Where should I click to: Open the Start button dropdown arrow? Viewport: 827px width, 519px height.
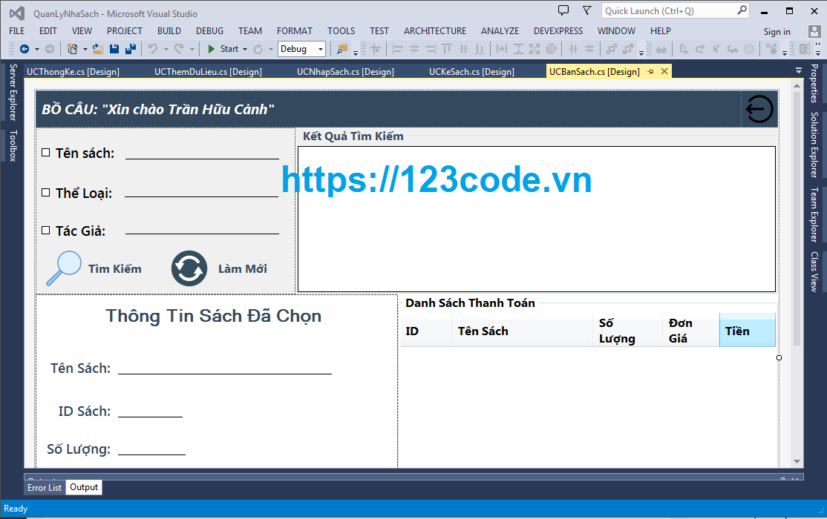coord(245,49)
